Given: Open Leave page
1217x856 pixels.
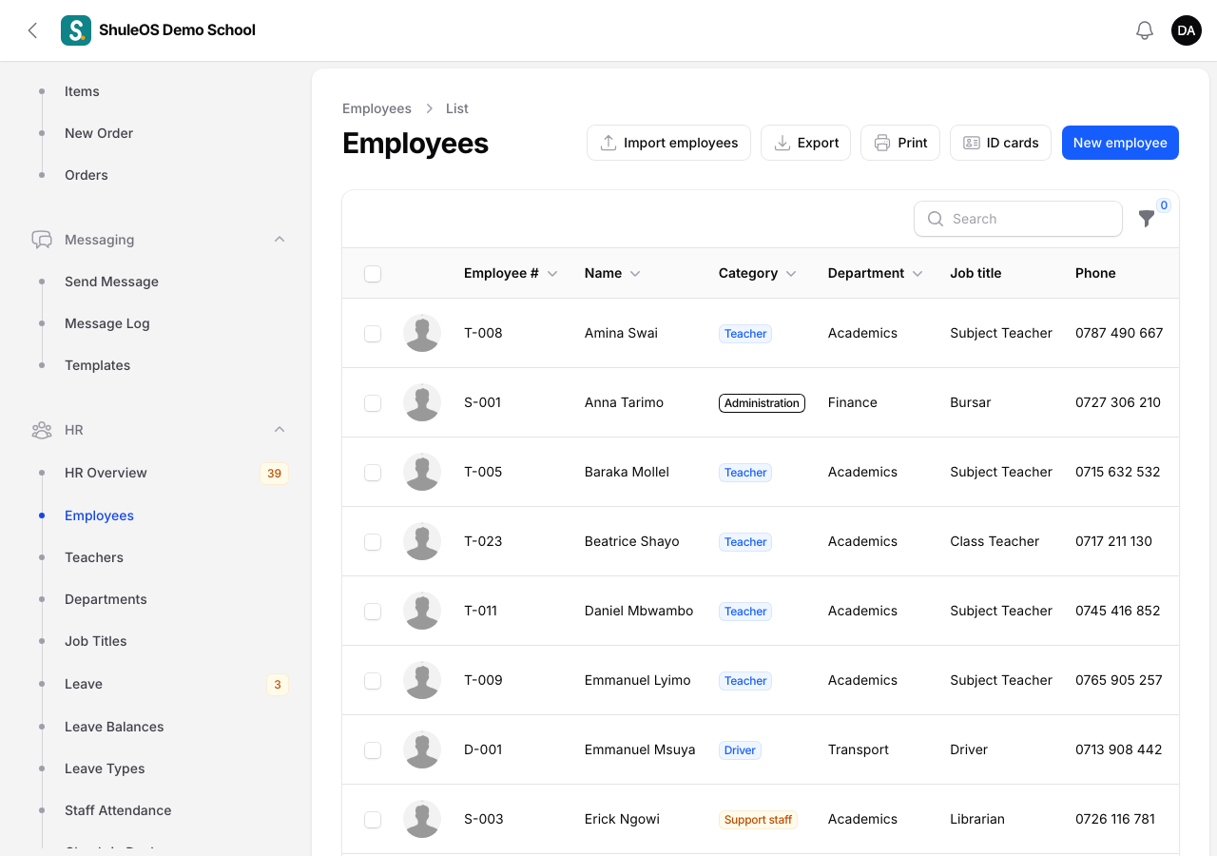Looking at the screenshot, I should click(x=84, y=684).
